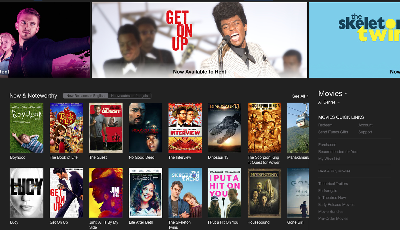The height and width of the screenshot is (230, 400).
Task: Open the Dinosaur 13 poster
Action: click(x=225, y=128)
